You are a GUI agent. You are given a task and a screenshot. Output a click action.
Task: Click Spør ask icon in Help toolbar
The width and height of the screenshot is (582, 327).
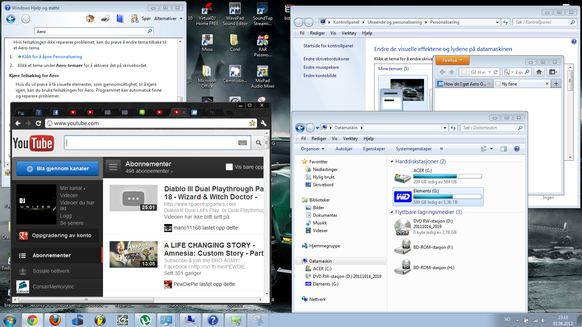pyautogui.click(x=135, y=19)
